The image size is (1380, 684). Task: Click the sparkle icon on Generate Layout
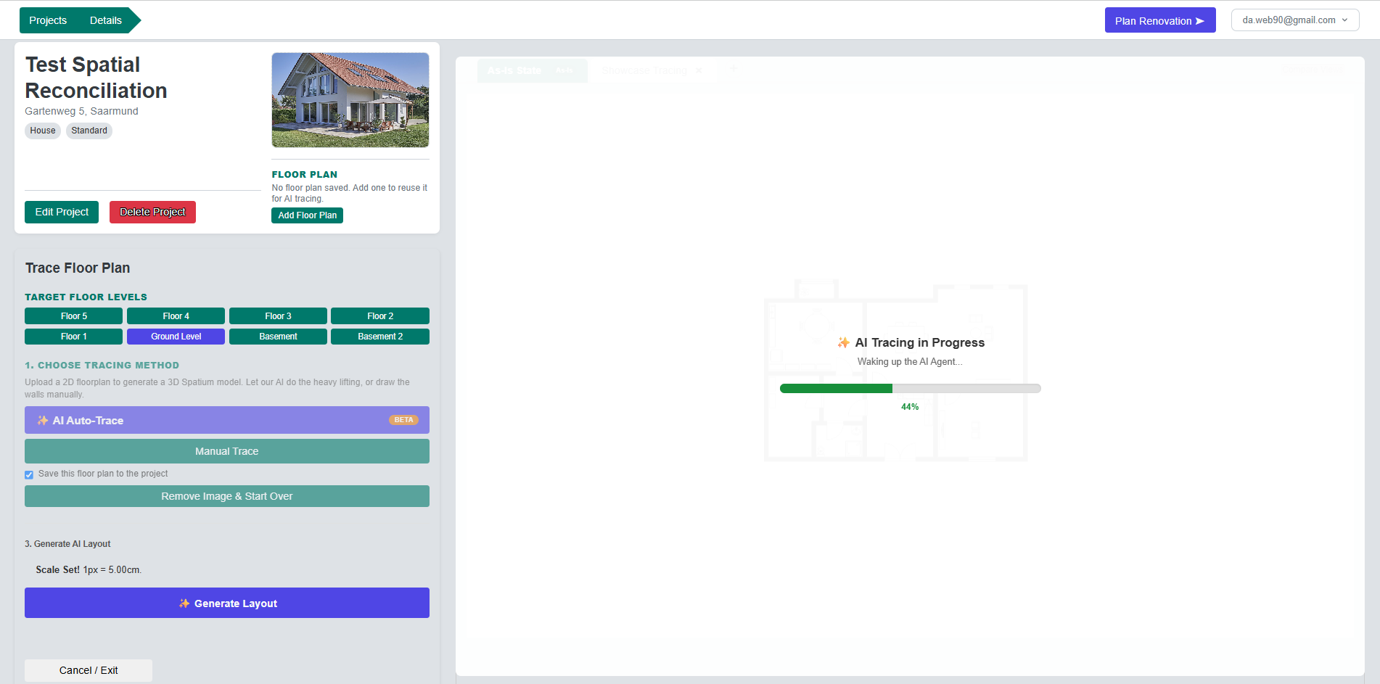pos(184,603)
